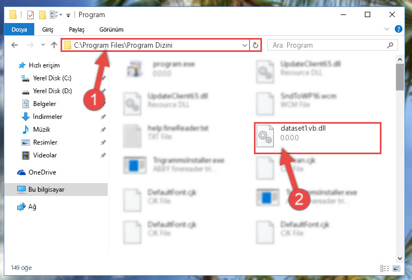Open Yerel Disk (C:) in sidebar
This screenshot has height=280, width=412.
click(52, 78)
